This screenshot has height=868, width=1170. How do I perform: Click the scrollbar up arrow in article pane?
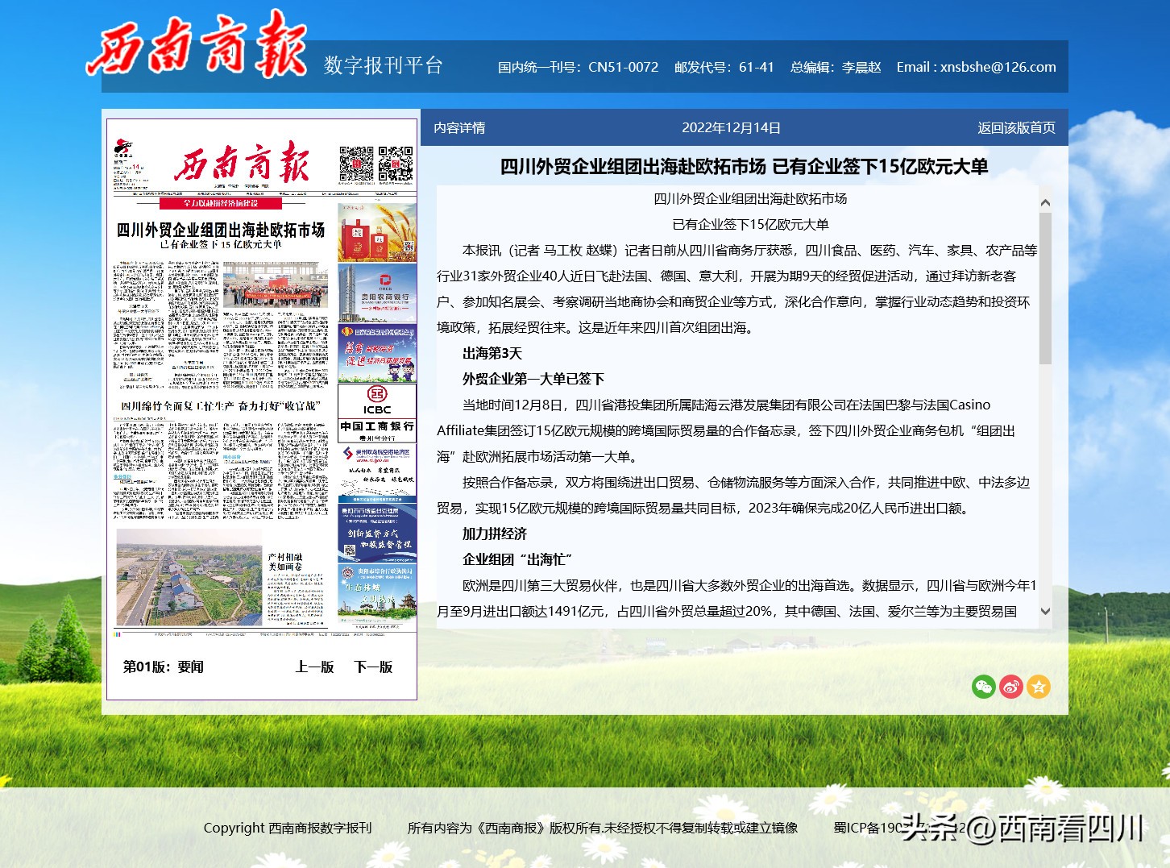1045,201
